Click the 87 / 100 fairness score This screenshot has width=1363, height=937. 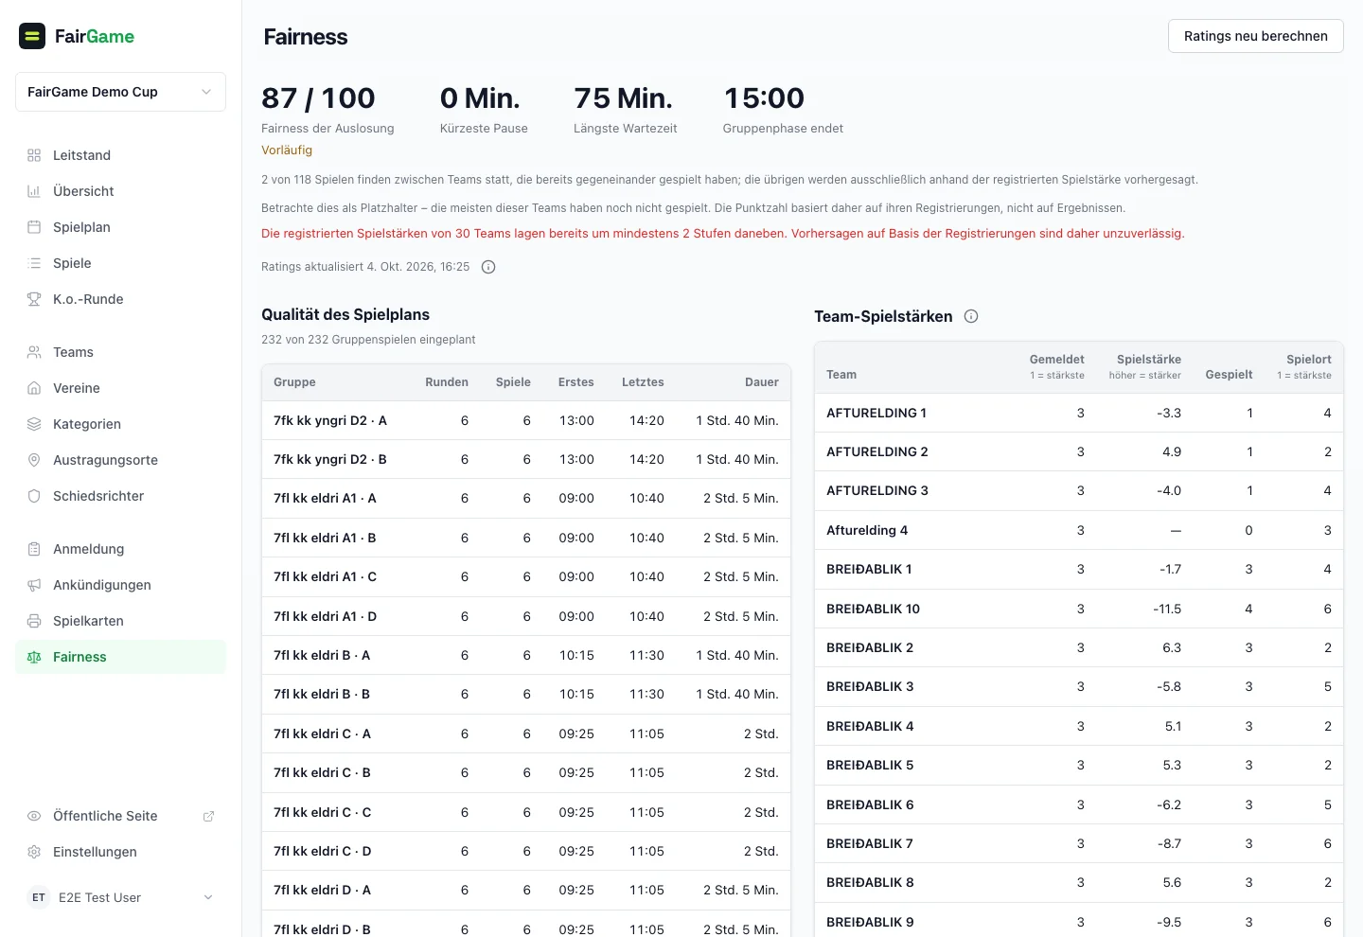(x=318, y=98)
